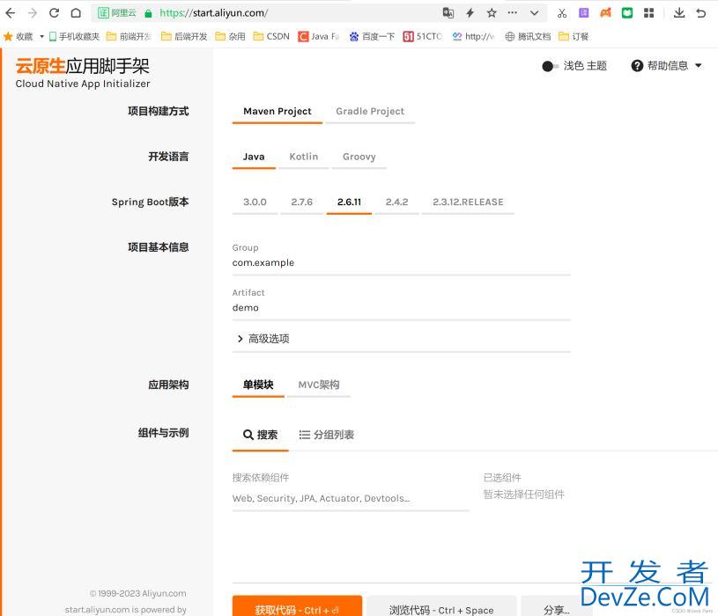Viewport: 718px width, 616px height.
Task: Open the 杂用 bookmarks folder
Action: 230,37
